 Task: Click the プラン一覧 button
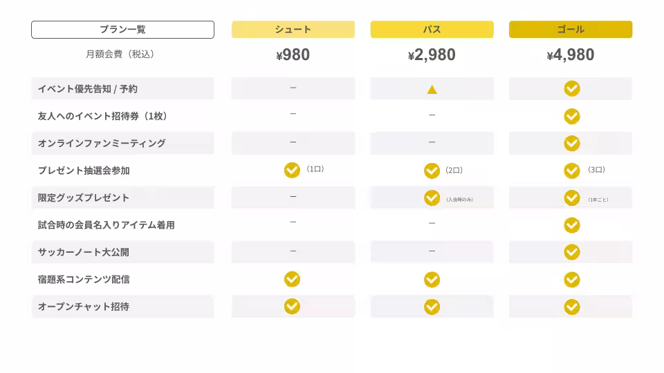pos(122,30)
